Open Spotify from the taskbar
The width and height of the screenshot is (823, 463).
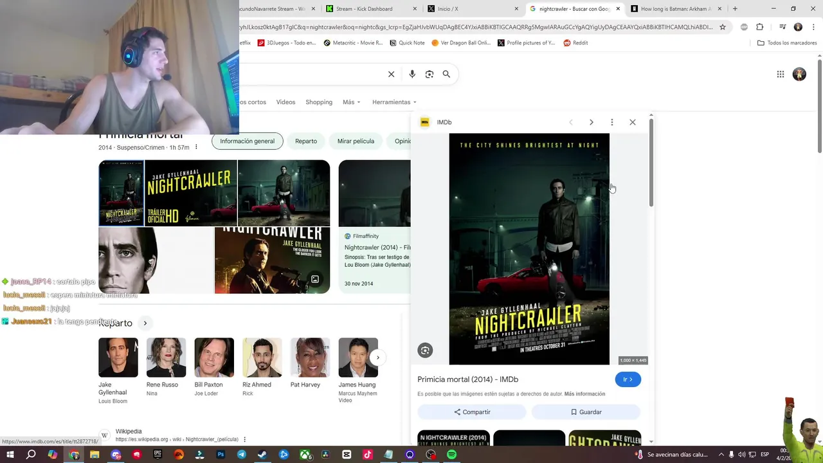tap(451, 455)
